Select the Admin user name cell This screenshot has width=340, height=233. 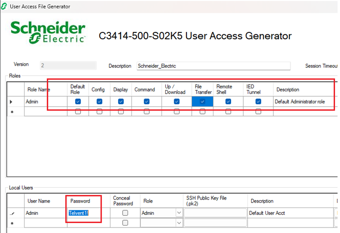tap(46, 213)
